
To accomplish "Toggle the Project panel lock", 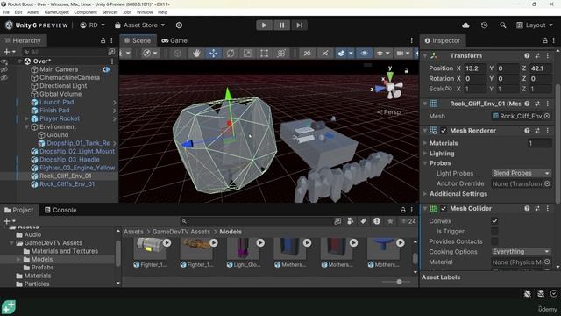I will coord(403,210).
